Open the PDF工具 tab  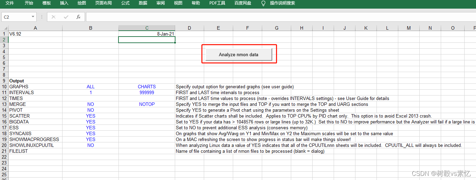click(x=217, y=3)
